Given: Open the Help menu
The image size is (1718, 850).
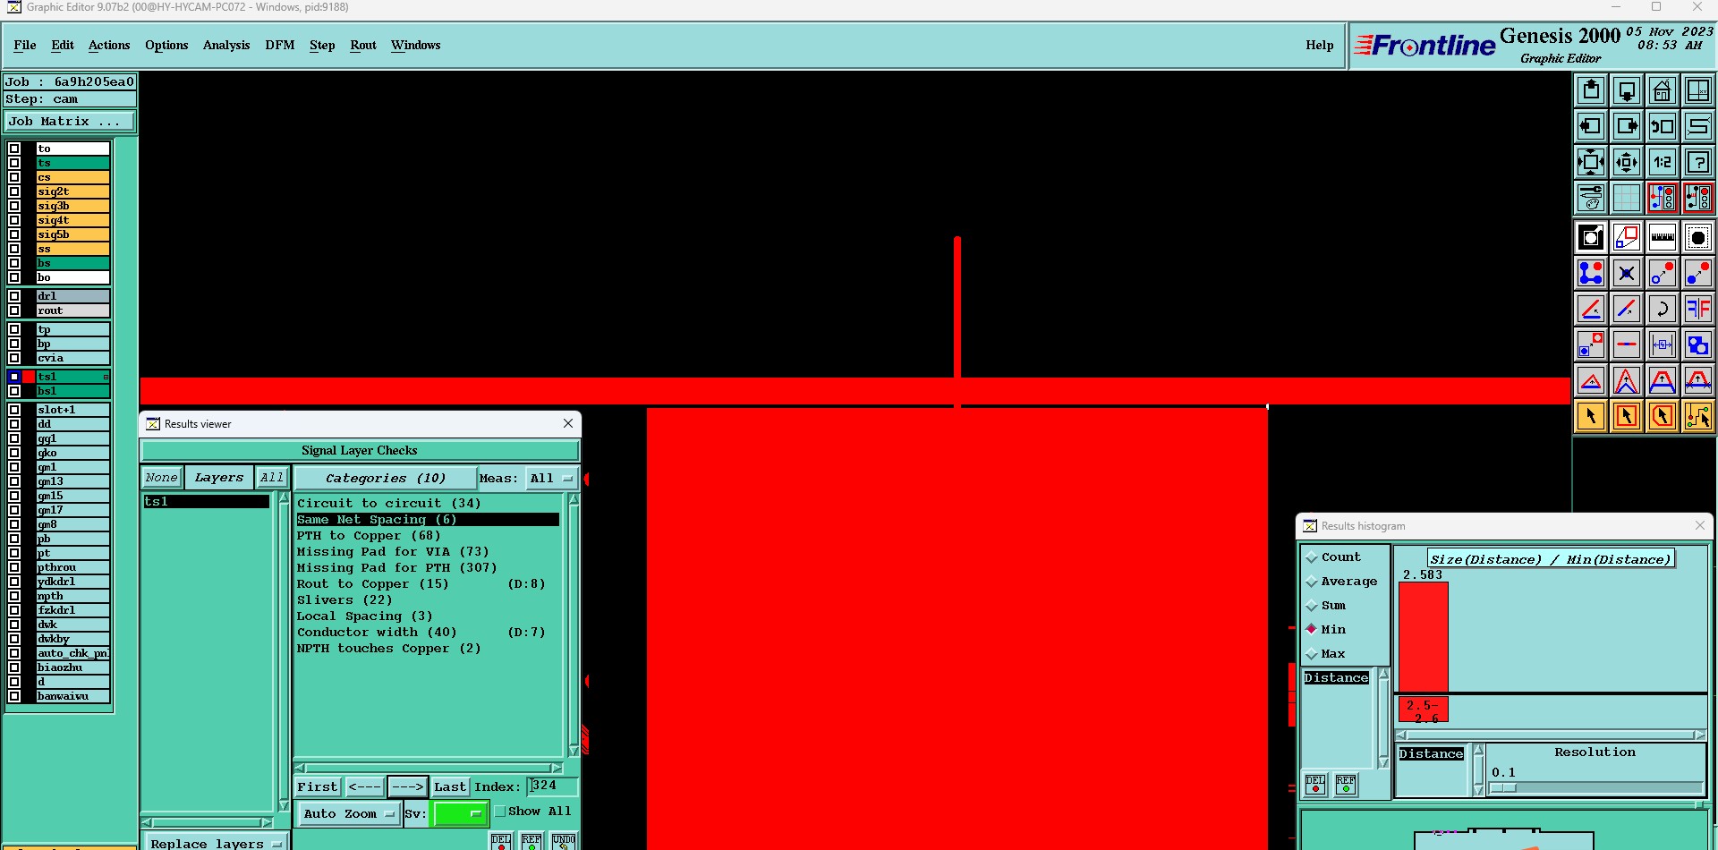Looking at the screenshot, I should click(1319, 45).
